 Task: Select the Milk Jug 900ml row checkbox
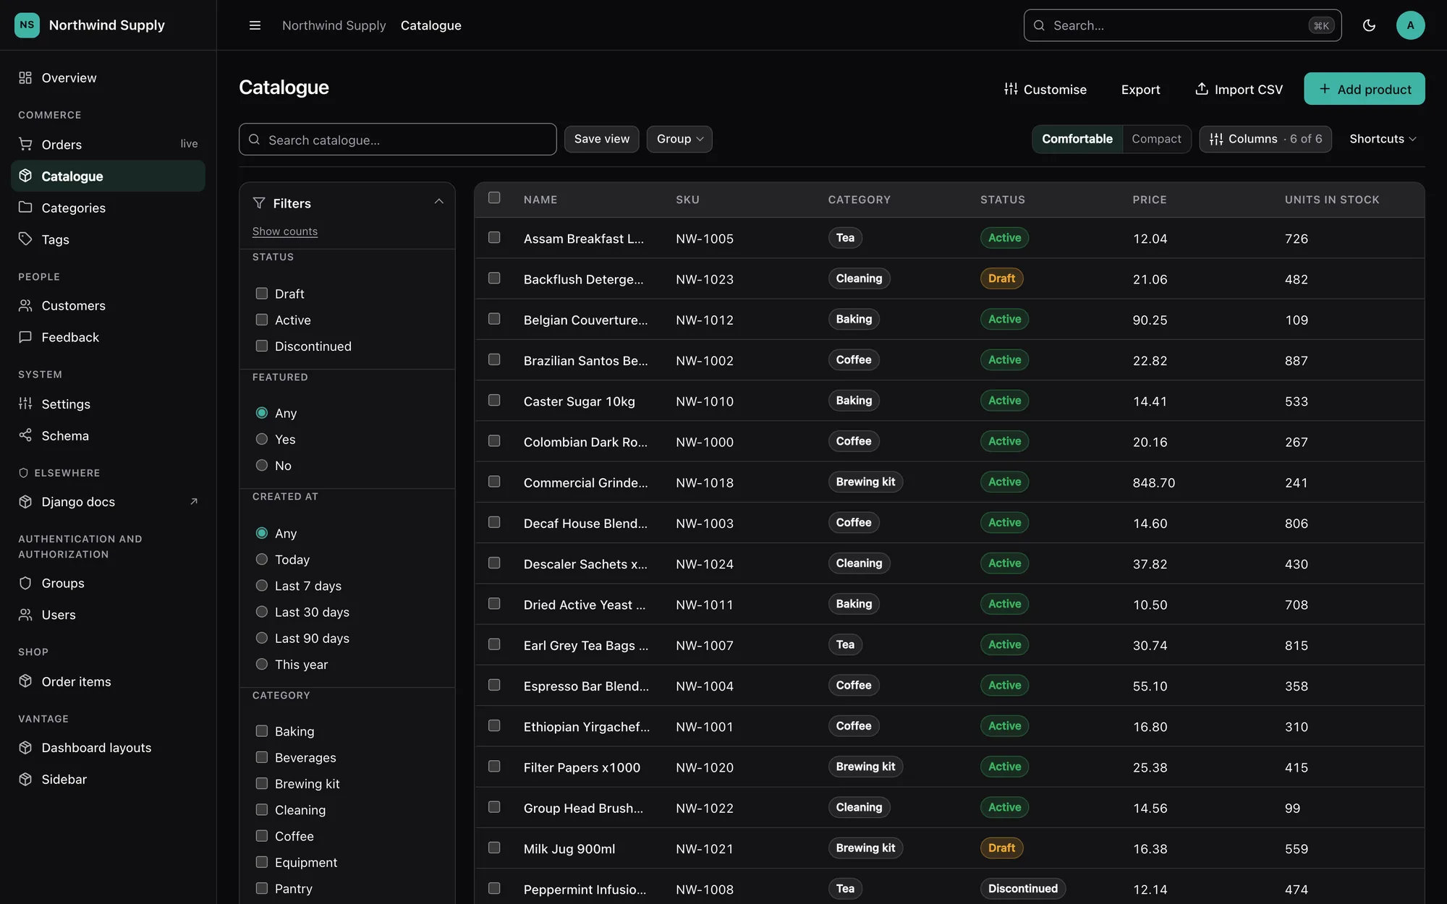point(494,847)
